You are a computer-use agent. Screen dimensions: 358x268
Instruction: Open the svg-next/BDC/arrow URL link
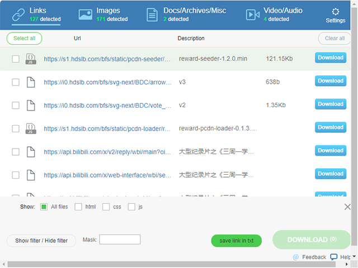pyautogui.click(x=107, y=82)
